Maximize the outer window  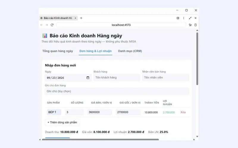[x=187, y=10]
